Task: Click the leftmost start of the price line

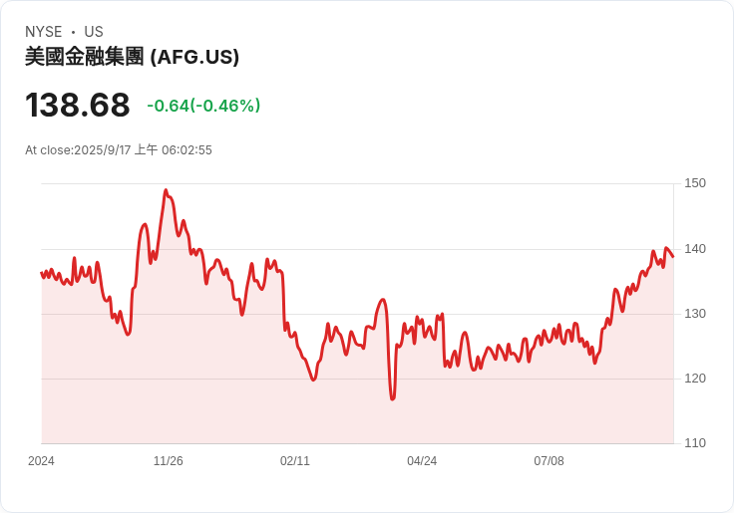Action: (42, 273)
